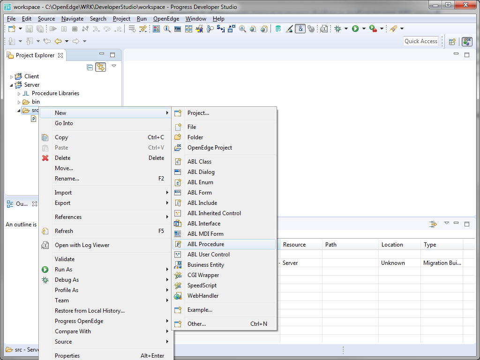Open the Run As submenu
The height and width of the screenshot is (360, 480).
(x=105, y=270)
